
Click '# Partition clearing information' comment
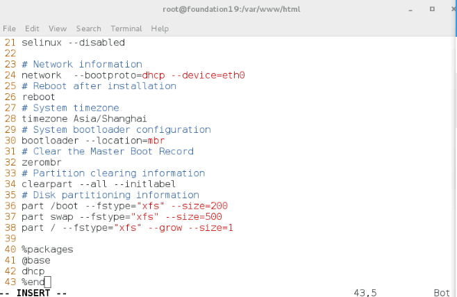click(x=113, y=173)
